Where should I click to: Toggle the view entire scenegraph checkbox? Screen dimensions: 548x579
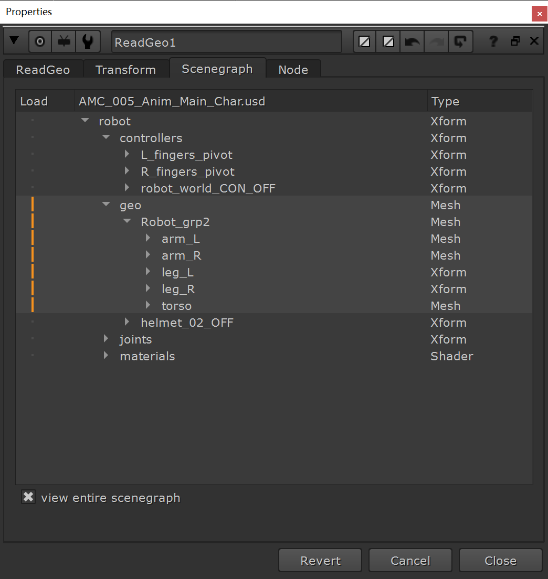pyautogui.click(x=28, y=497)
